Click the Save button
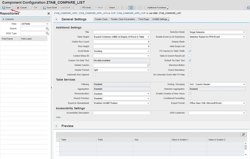Screen dimensions: 250x159 [7, 8]
